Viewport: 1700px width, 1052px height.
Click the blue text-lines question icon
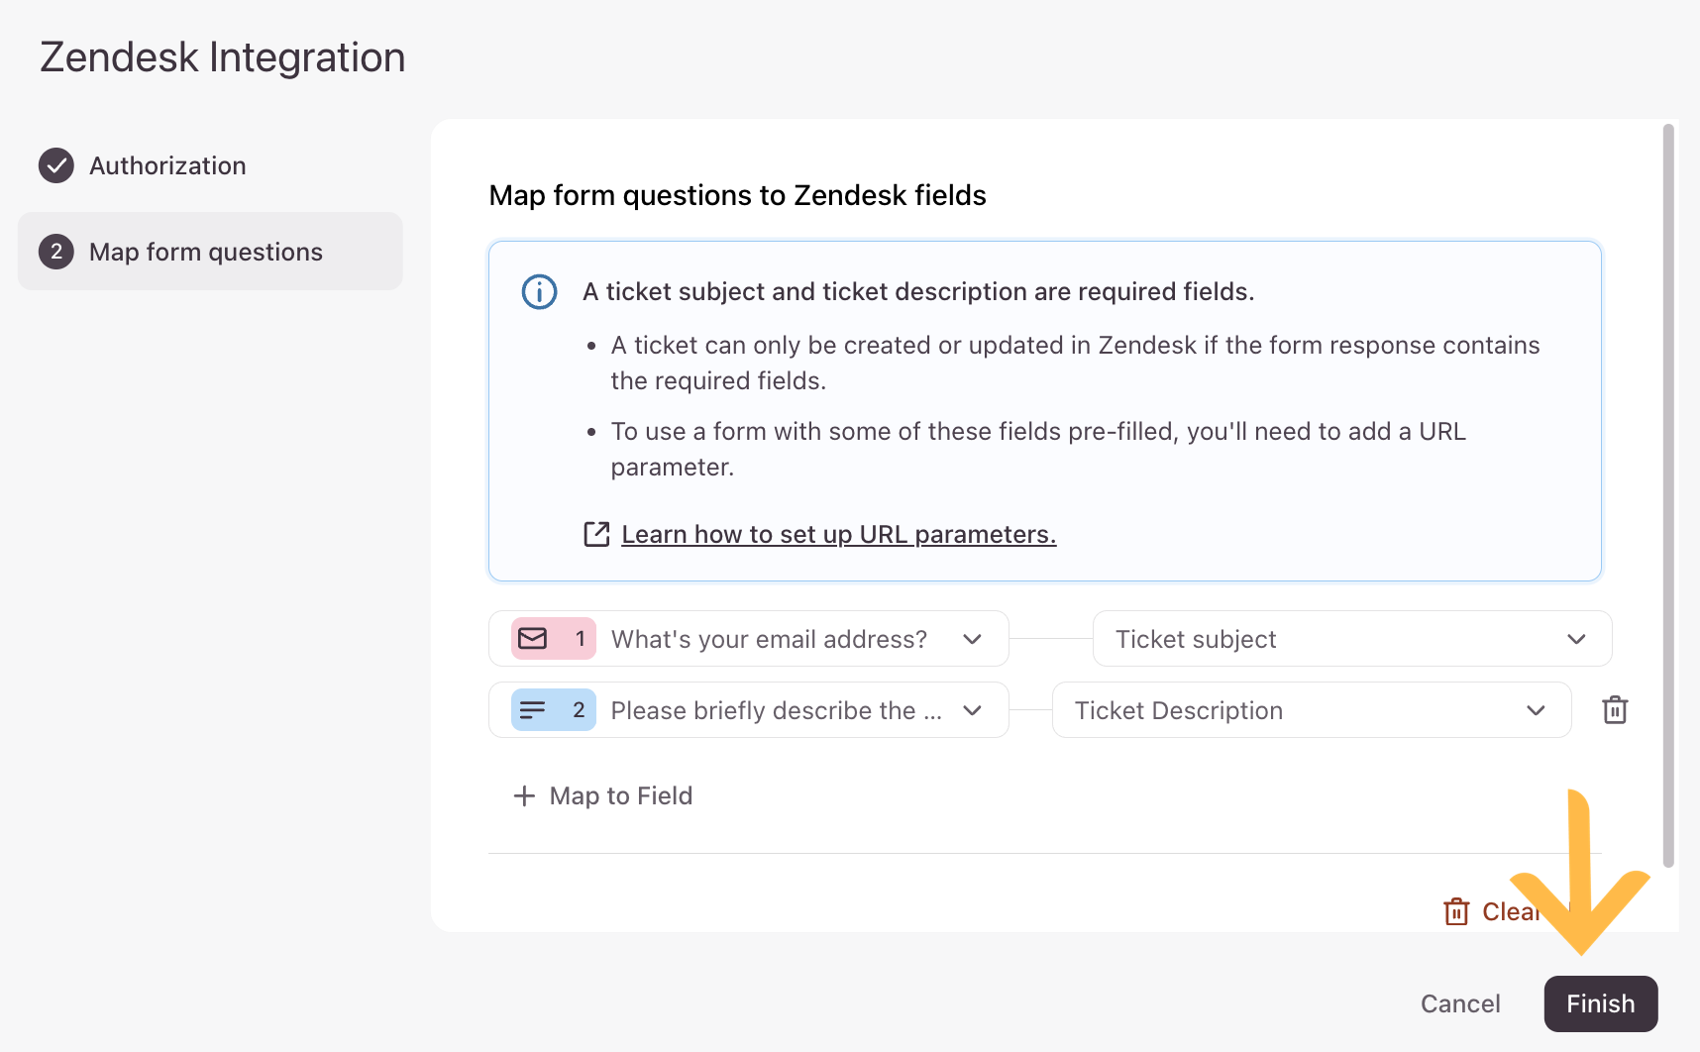tap(533, 710)
